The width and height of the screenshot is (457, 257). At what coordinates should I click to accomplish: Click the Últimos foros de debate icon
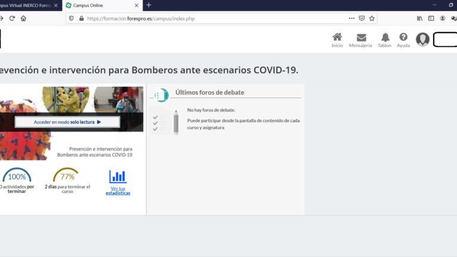(161, 95)
